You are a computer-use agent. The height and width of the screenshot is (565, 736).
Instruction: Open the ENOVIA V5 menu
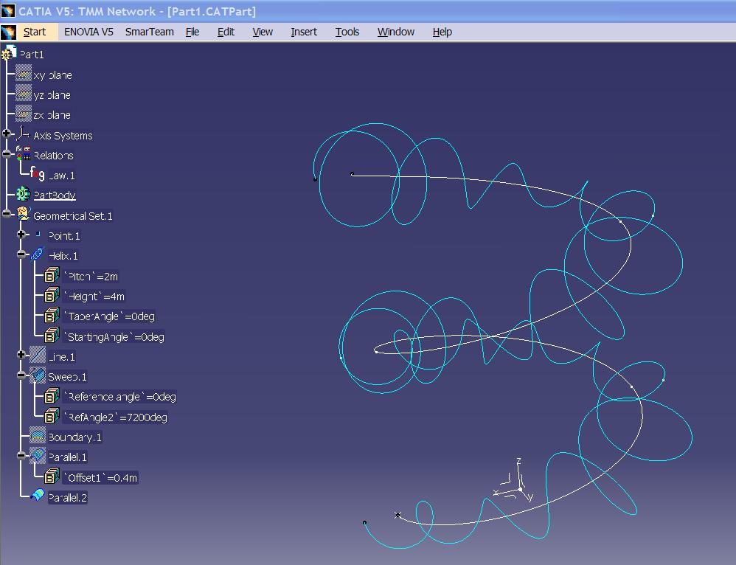tap(88, 32)
